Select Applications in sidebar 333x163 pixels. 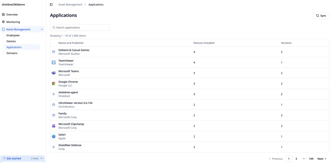coord(22,47)
